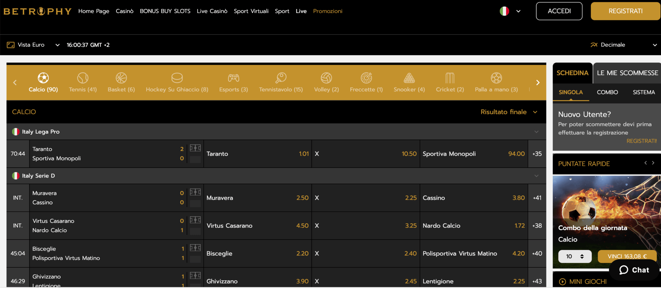
Task: Go to BONUS BUY SLOTS
Action: [x=165, y=11]
